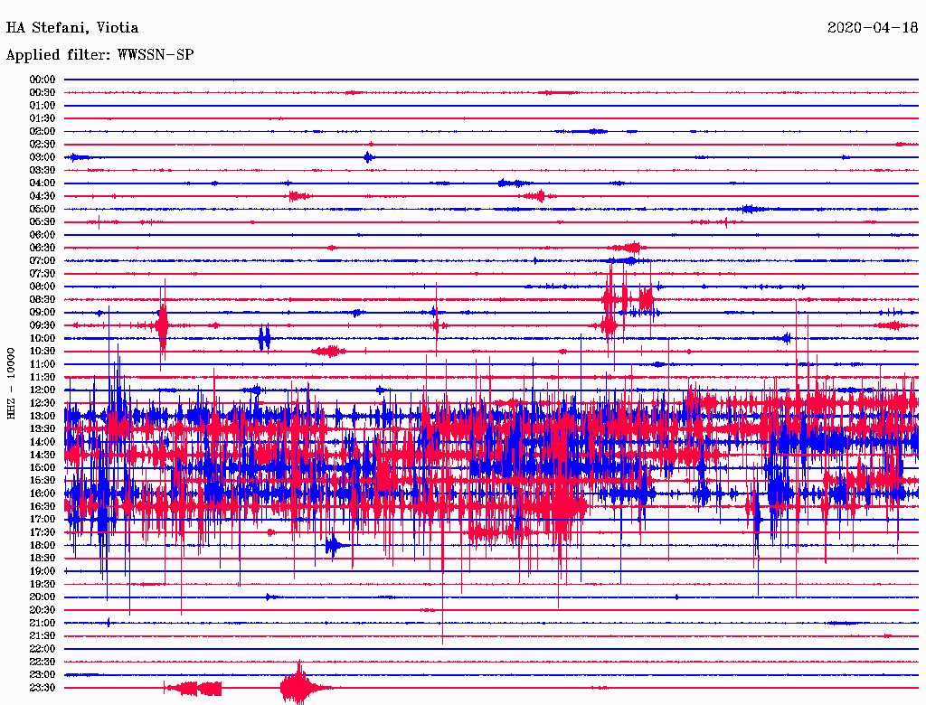Click the 19:00 time label
The width and height of the screenshot is (926, 705).
tap(43, 571)
